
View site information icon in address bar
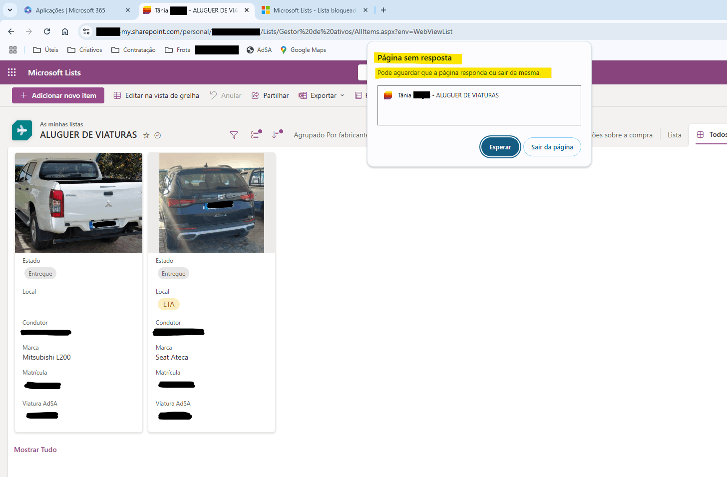(x=86, y=31)
